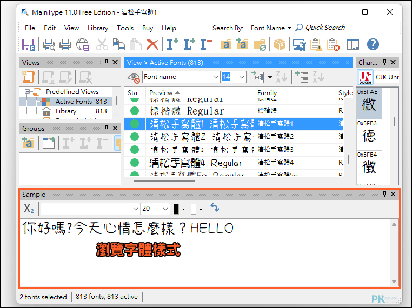Click the red Delete X icon

pyautogui.click(x=152, y=44)
